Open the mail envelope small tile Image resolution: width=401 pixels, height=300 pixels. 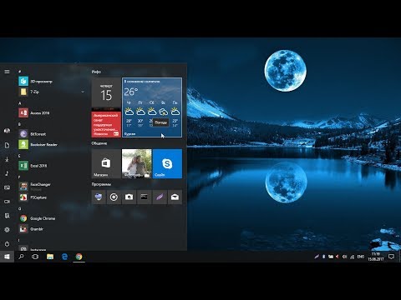point(175,197)
